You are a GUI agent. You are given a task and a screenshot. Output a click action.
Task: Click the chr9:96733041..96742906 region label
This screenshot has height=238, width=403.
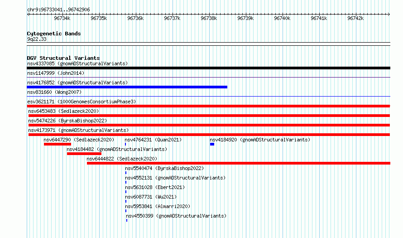click(58, 10)
